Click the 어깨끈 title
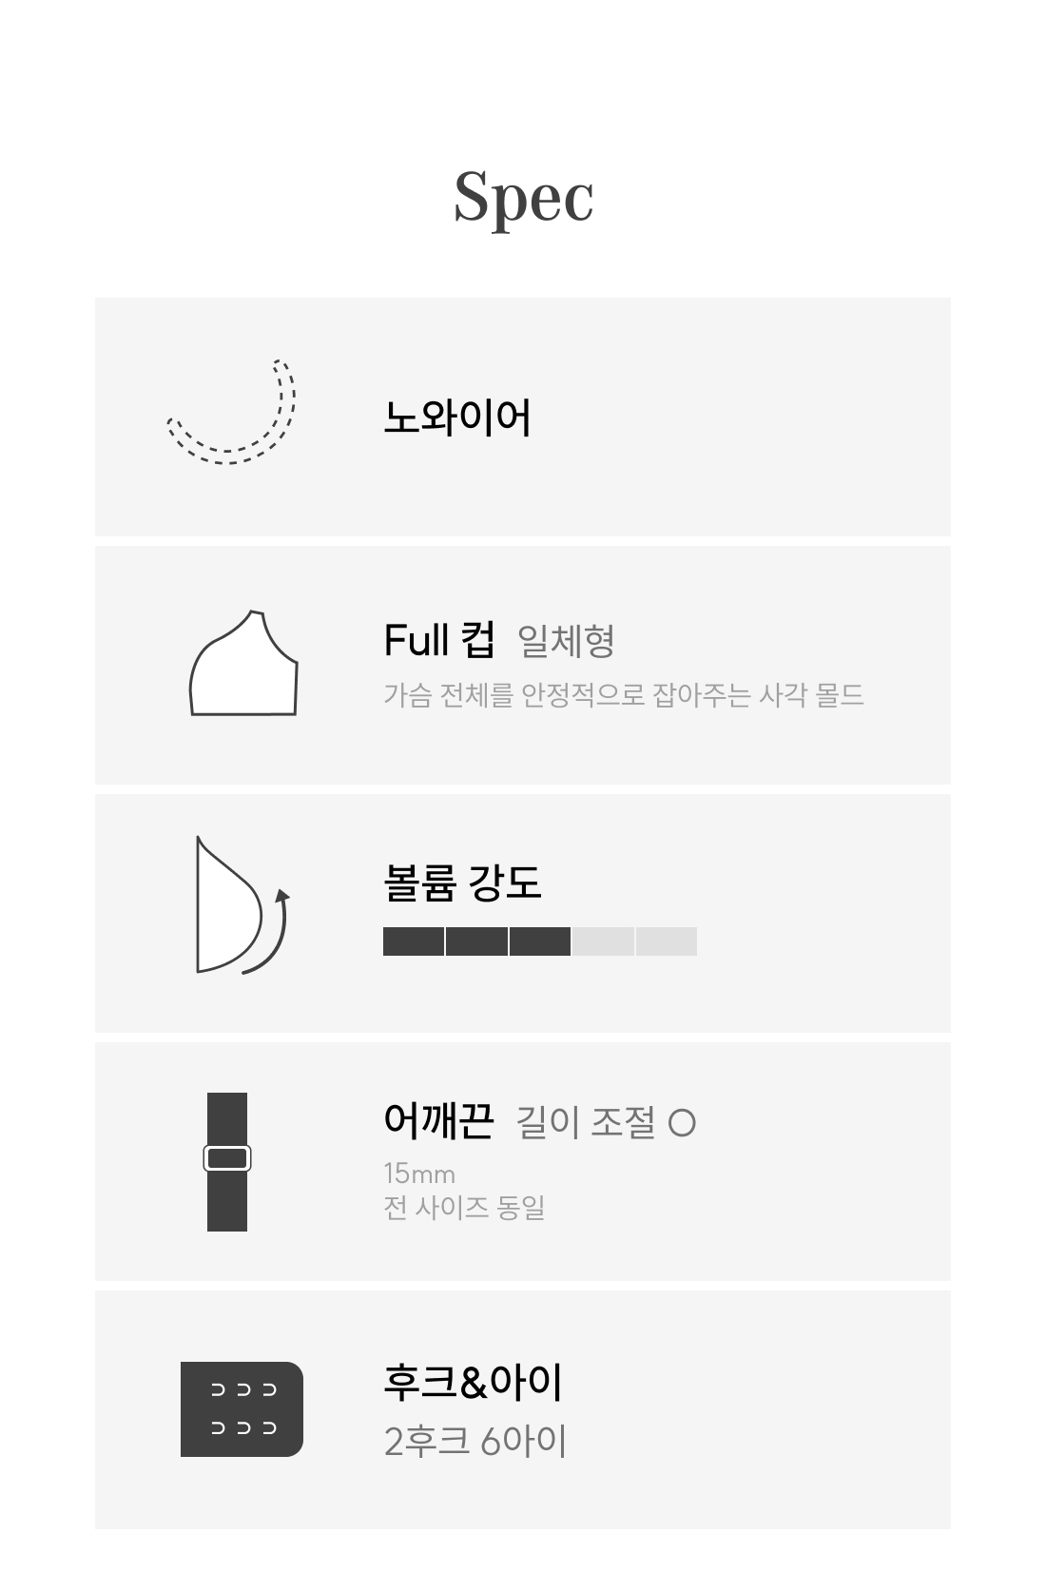1046x1591 pixels. [438, 1121]
